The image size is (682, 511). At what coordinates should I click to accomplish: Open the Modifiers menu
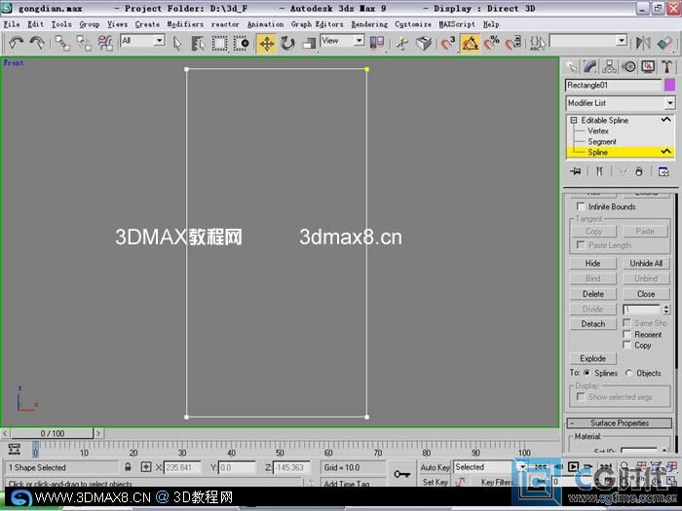(x=185, y=24)
